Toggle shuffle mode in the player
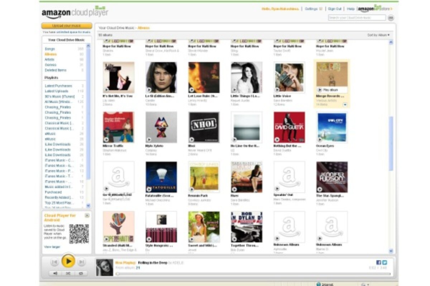Screen dimensions: 430x286 coord(68,273)
